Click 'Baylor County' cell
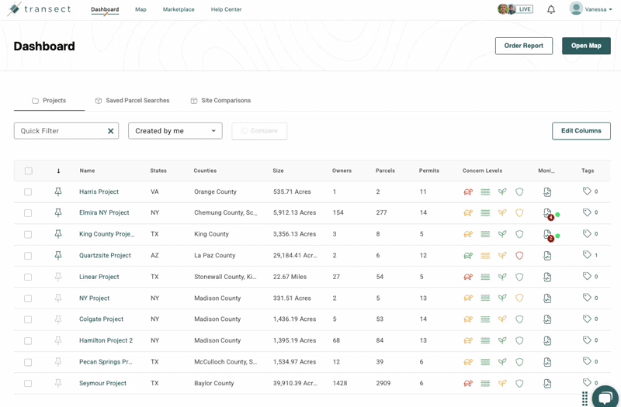This screenshot has height=407, width=621. (x=214, y=383)
